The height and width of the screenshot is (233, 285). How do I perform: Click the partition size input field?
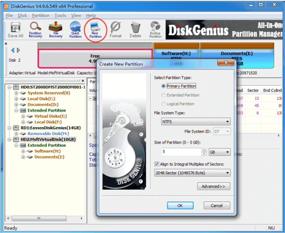click(x=181, y=152)
